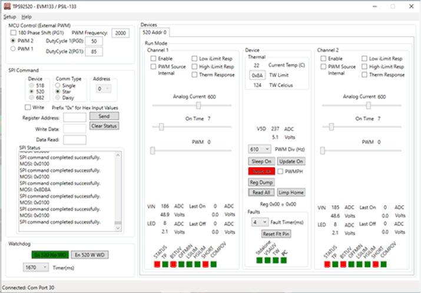Click the Reset Flt Pin button

tap(276, 234)
